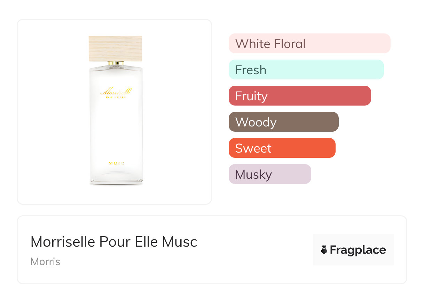Click the glass base of the bottle
This screenshot has height=301, width=424.
click(116, 179)
